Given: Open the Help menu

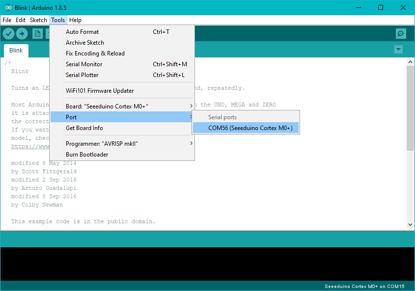Looking at the screenshot, I should tap(75, 20).
